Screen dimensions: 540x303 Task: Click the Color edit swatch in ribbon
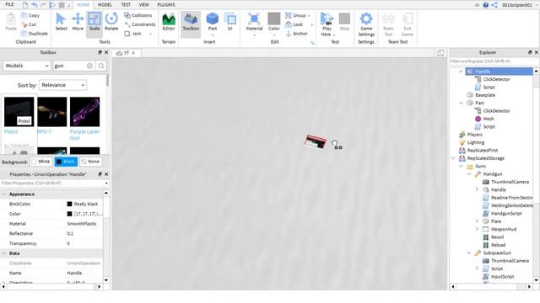[x=274, y=19]
